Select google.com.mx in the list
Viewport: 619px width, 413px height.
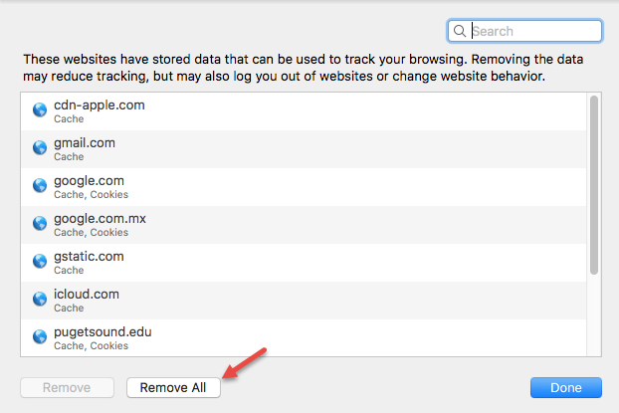304,225
